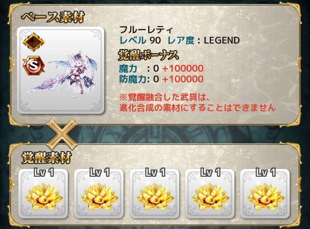Viewport: 310px width, 229px height.
Task: Click the 魔力 +100000 bonus value
Action: 183,68
